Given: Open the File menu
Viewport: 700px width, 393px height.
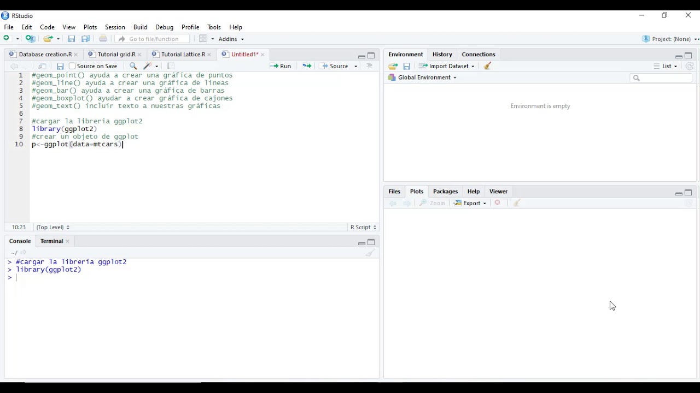Looking at the screenshot, I should click(9, 27).
